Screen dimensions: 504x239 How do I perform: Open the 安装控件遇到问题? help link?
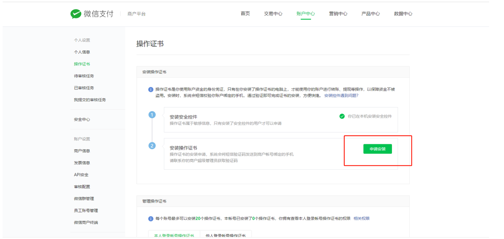coord(341,95)
